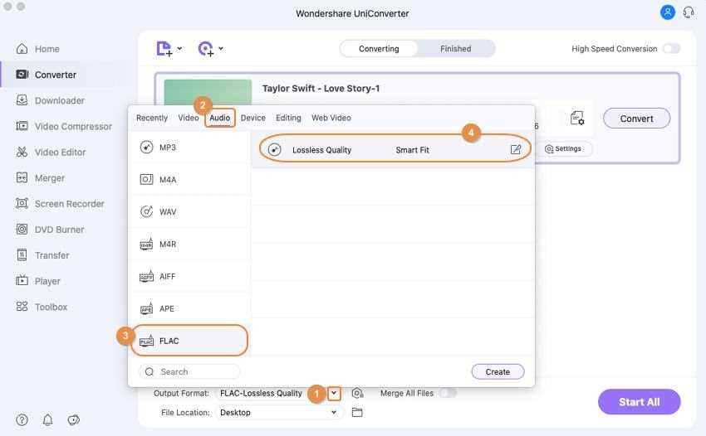The width and height of the screenshot is (706, 436).
Task: Click the Create button
Action: (498, 371)
